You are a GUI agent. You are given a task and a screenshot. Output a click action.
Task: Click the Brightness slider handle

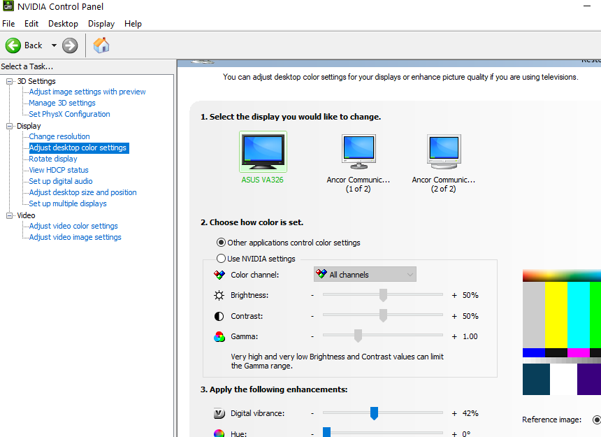click(383, 295)
